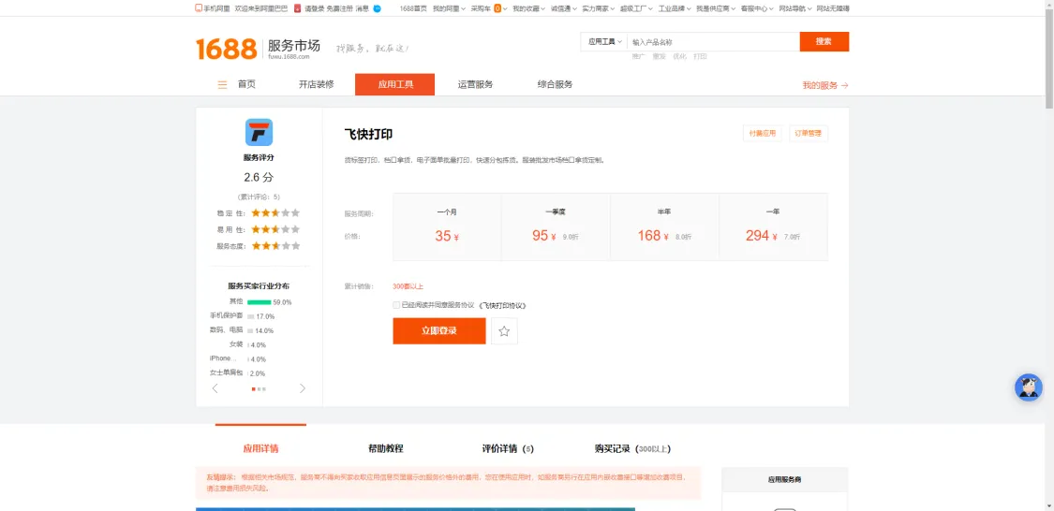This screenshot has height=511, width=1054.
Task: Open the 综合服务 navigation item
Action: click(x=556, y=84)
